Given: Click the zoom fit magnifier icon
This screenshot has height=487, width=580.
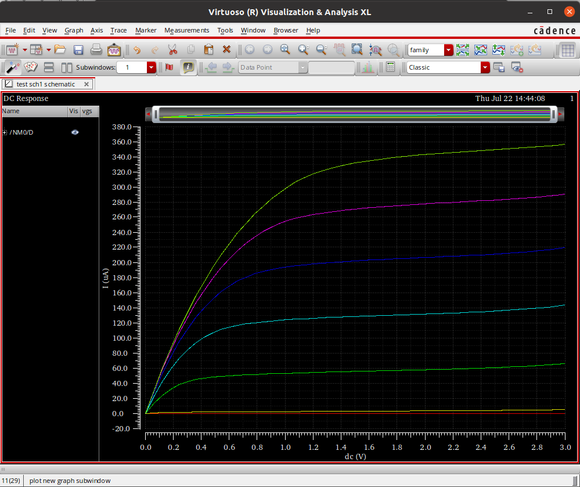Looking at the screenshot, I should pyautogui.click(x=285, y=49).
